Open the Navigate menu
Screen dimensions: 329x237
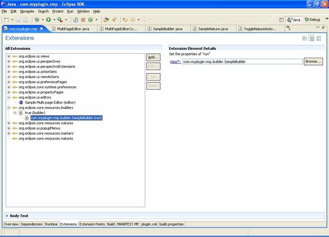point(27,11)
